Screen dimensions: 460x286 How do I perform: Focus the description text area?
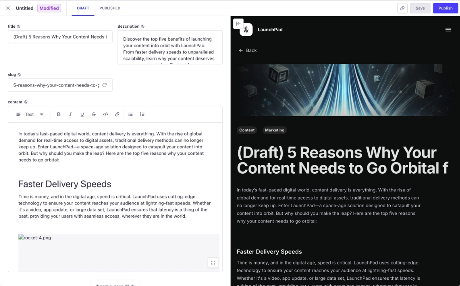[170, 47]
